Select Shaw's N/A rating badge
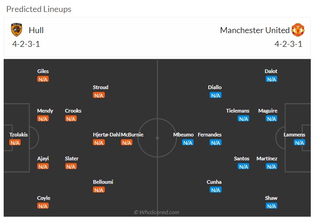314x221 pixels. (x=271, y=206)
